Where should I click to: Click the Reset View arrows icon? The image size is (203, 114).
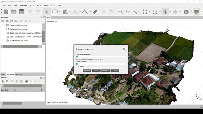[x=136, y=12]
